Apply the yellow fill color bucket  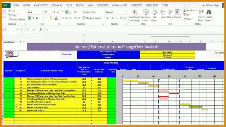point(51,18)
